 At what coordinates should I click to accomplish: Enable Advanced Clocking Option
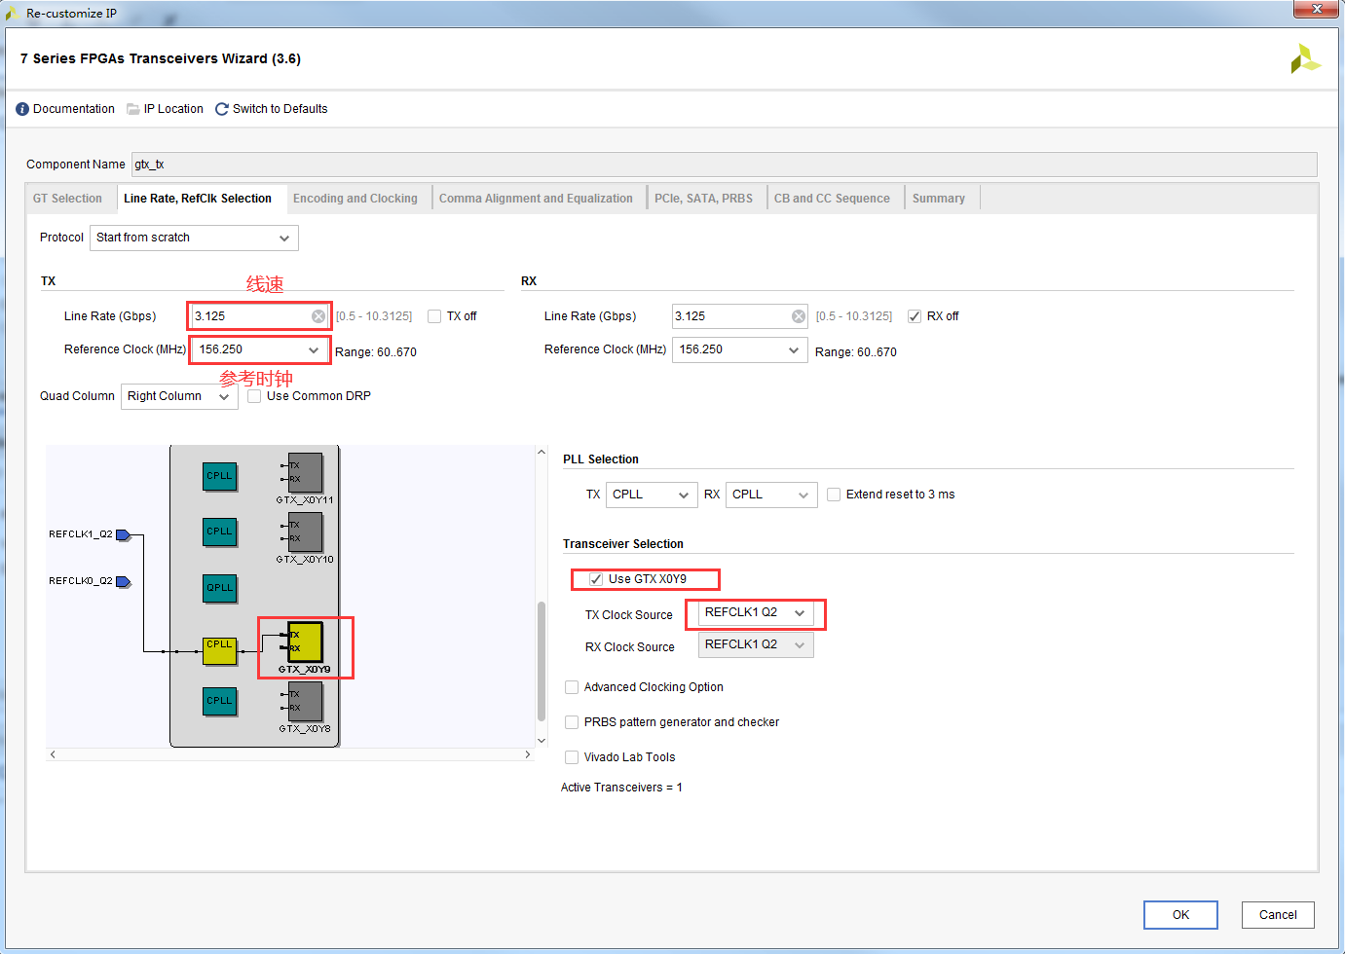(x=572, y=687)
